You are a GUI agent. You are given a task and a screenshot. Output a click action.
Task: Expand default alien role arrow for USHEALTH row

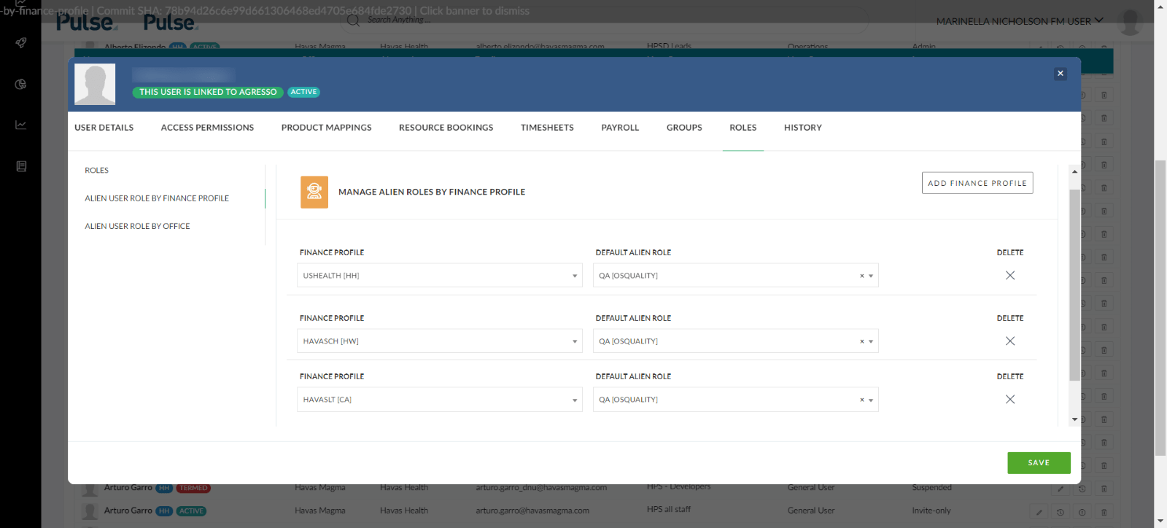click(871, 276)
